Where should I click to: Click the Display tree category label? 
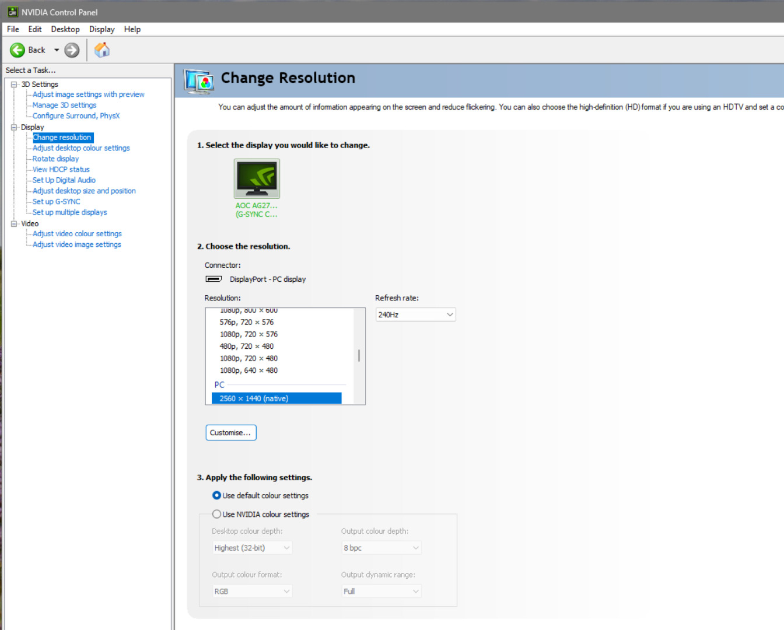[x=33, y=127]
